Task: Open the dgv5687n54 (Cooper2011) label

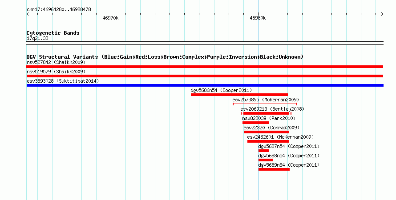Action: point(289,146)
